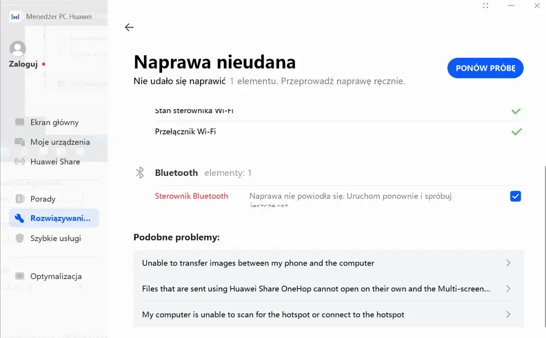Open the four-dot app menu icon
This screenshot has width=546, height=338.
[x=485, y=6]
